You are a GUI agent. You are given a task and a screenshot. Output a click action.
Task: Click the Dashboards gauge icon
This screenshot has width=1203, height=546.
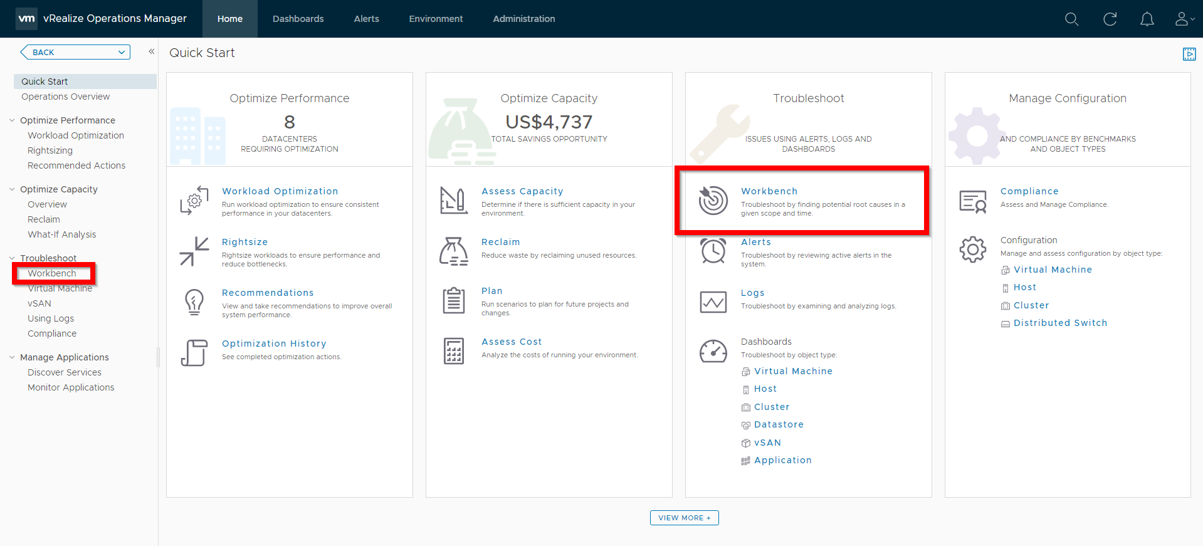[713, 351]
